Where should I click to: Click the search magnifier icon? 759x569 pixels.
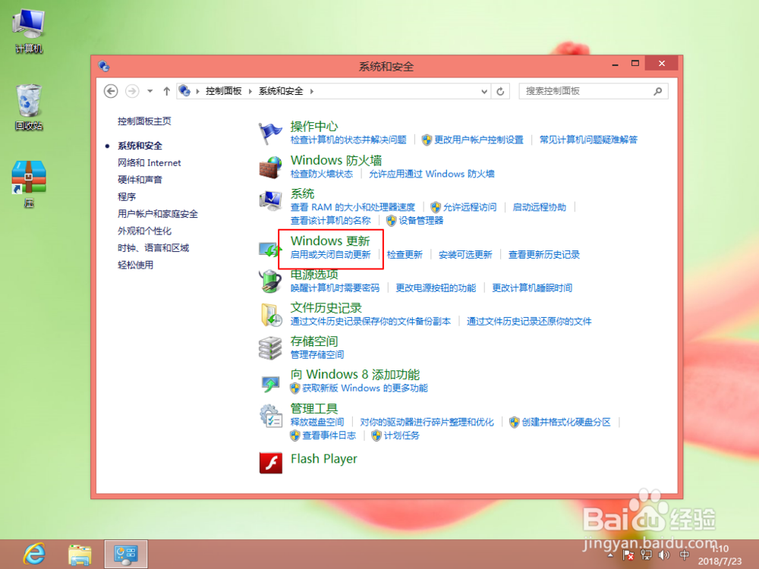point(657,91)
